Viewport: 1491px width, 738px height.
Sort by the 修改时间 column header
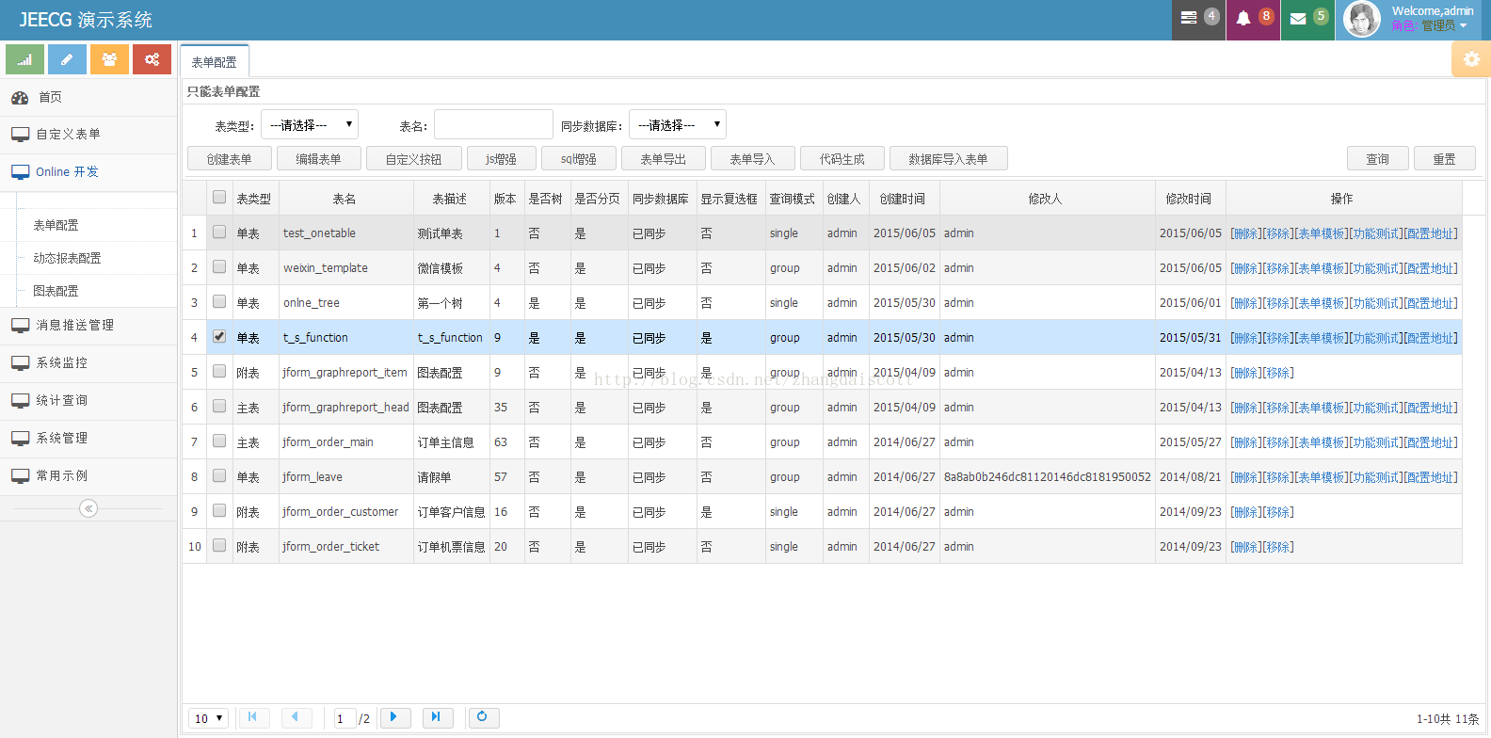[1190, 199]
